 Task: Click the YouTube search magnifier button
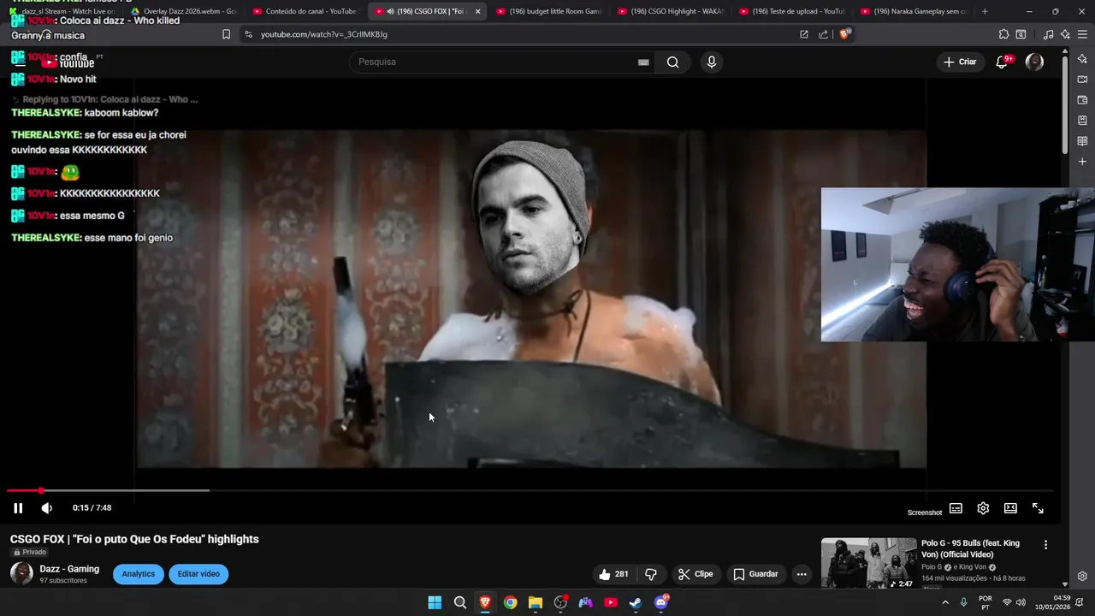[x=673, y=62]
